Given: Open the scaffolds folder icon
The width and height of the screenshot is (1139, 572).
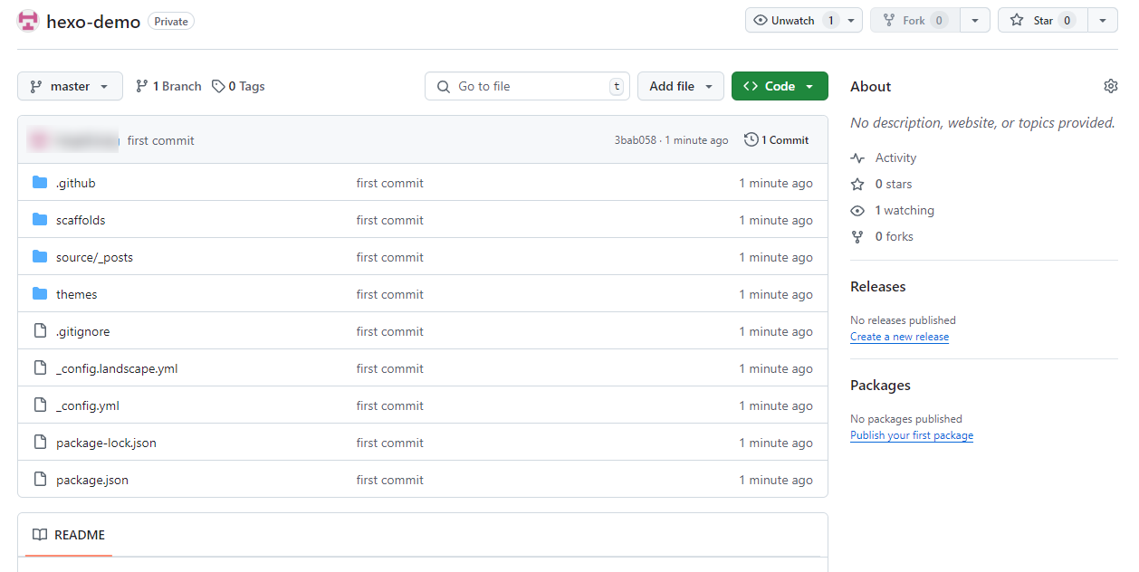Looking at the screenshot, I should 40,220.
